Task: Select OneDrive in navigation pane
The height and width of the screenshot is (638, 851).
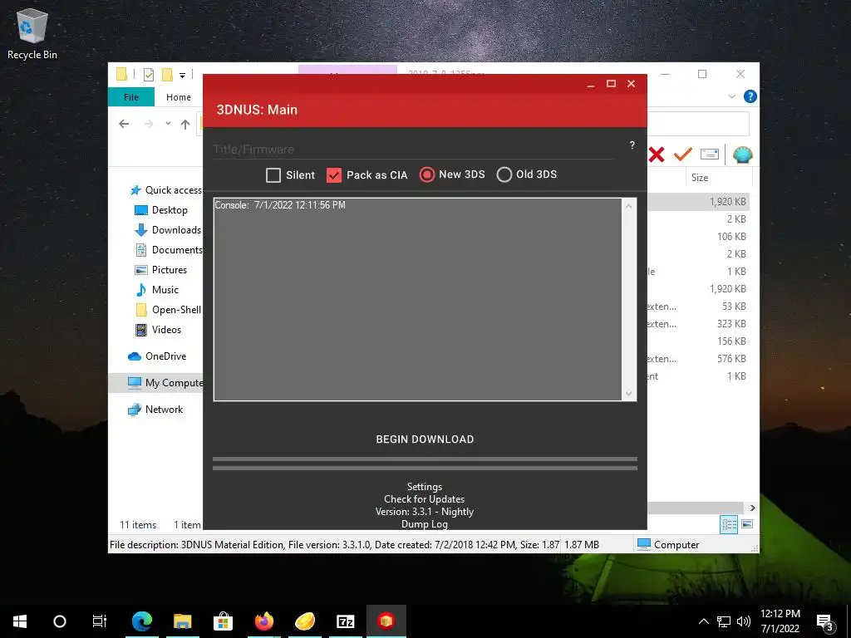Action: tap(157, 356)
